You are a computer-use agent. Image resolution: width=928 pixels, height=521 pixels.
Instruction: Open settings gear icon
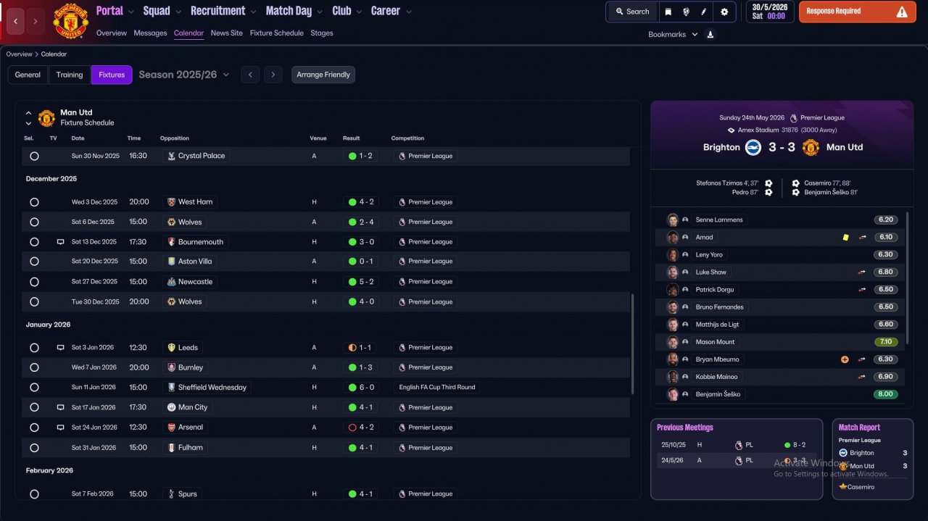724,12
